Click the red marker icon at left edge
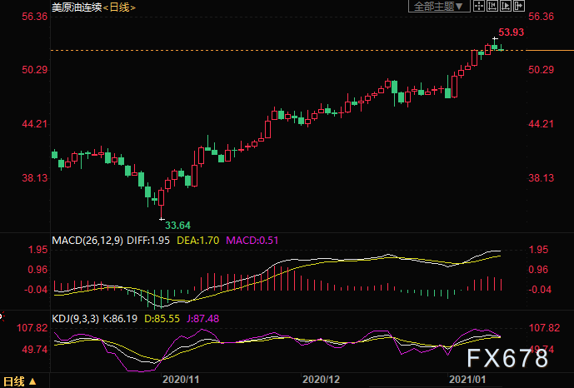The image size is (574, 388). coord(2,316)
